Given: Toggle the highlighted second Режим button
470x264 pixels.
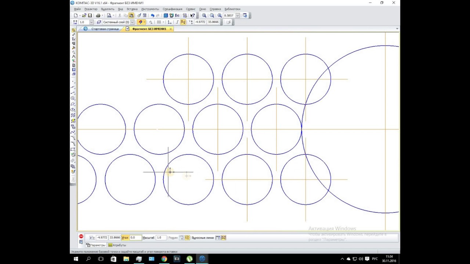Looking at the screenshot, I should pos(187,238).
